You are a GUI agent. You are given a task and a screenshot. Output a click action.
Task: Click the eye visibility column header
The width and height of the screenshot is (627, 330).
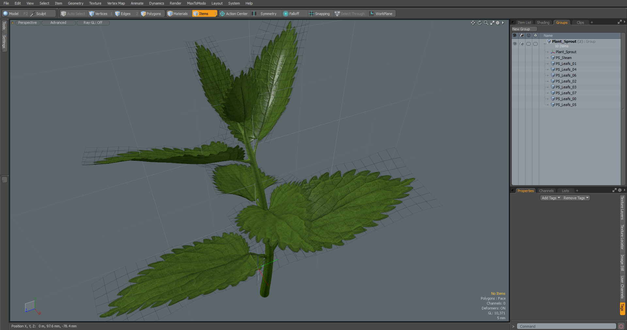point(515,36)
